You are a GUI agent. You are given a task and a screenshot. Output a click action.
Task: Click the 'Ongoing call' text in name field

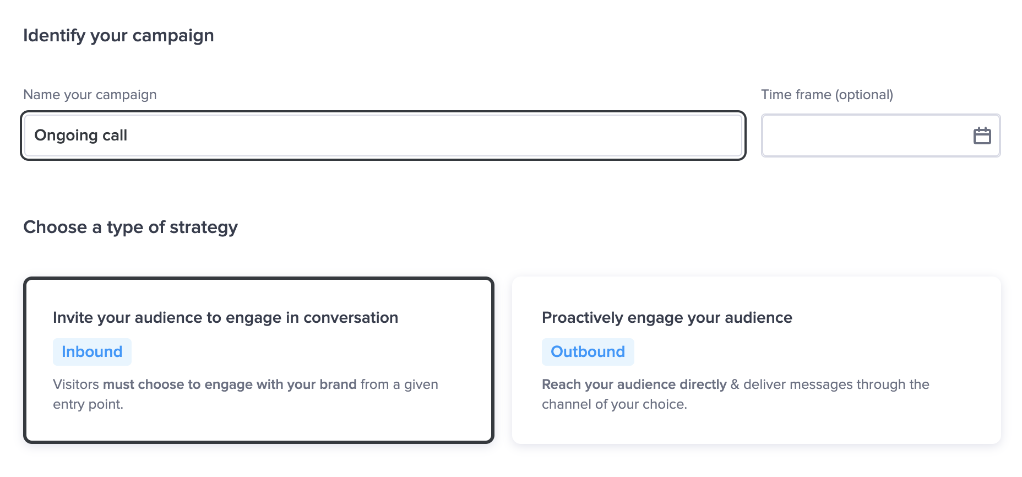pyautogui.click(x=81, y=135)
